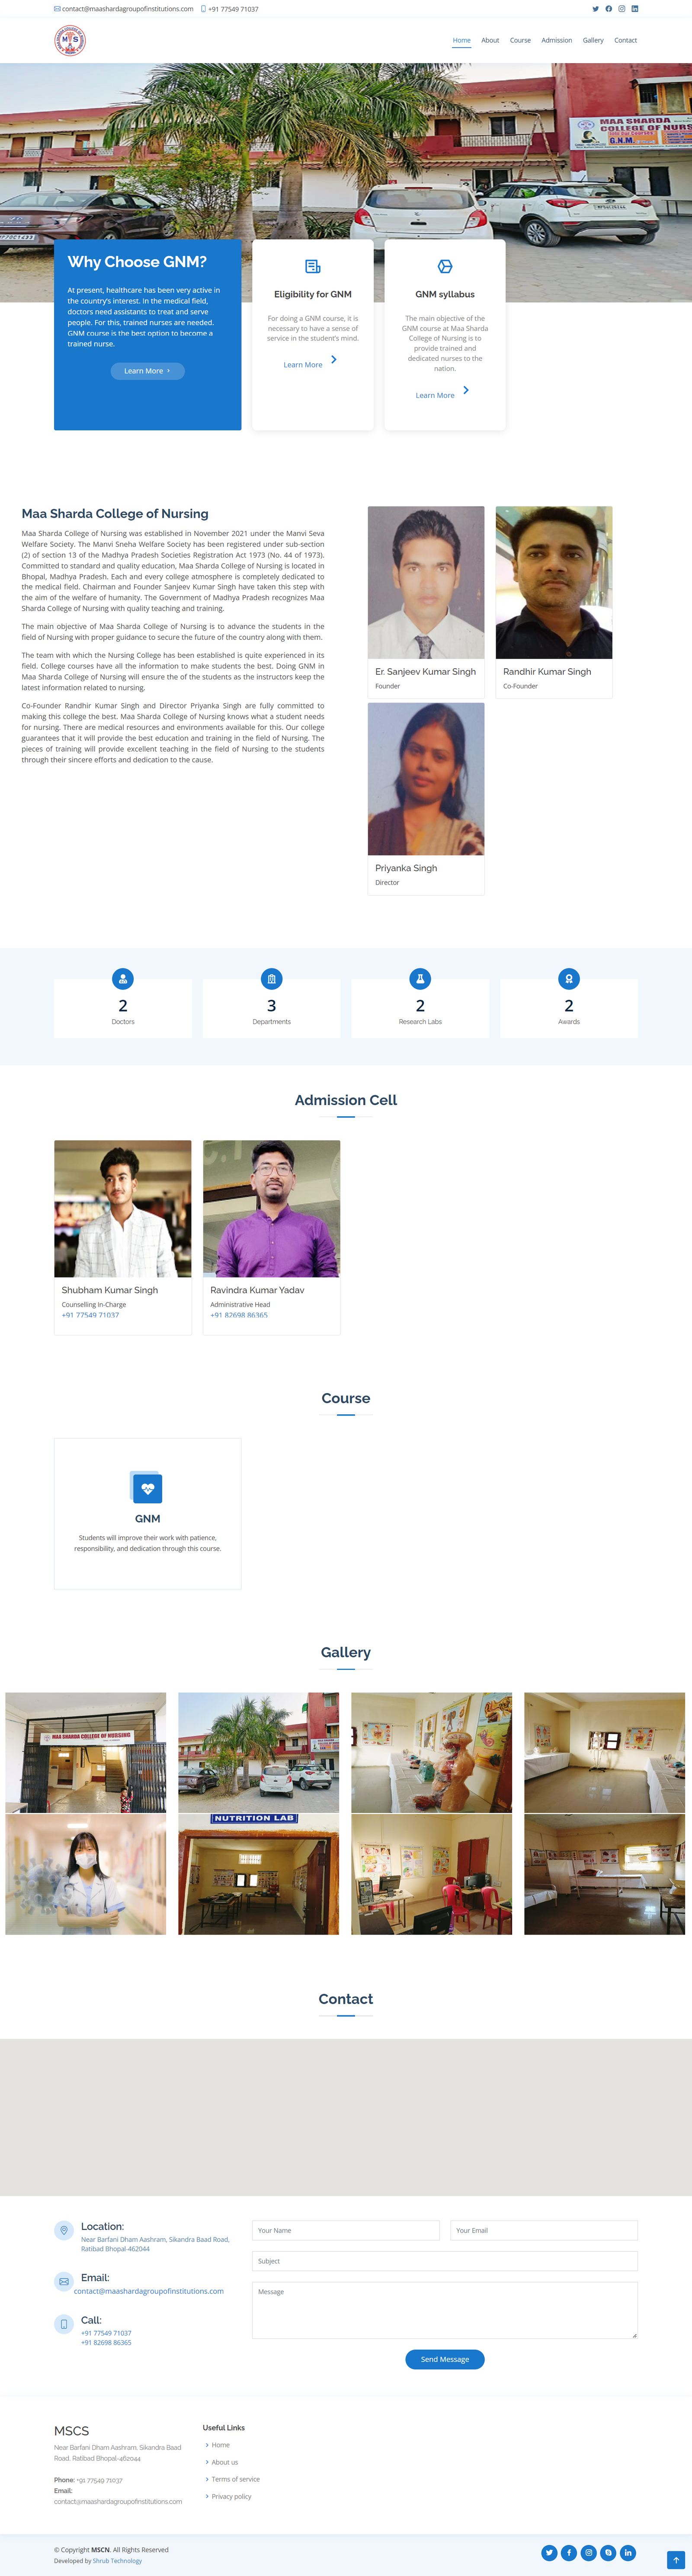
Task: Open Facebook icon in top bar
Action: (x=609, y=9)
